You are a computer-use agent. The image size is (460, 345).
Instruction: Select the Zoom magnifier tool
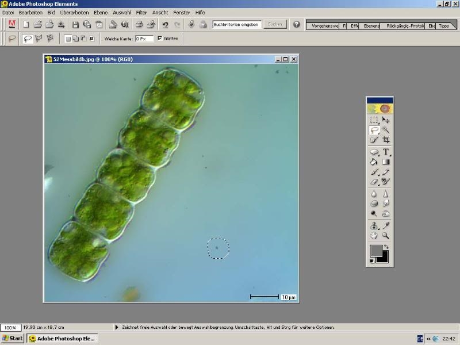[386, 235]
